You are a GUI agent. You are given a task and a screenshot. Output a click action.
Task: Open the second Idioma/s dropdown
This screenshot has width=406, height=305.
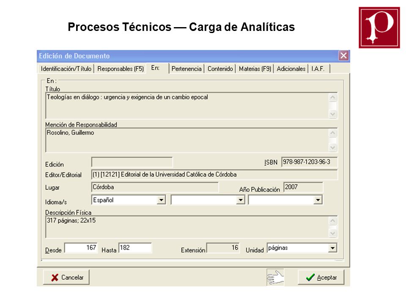241,200
